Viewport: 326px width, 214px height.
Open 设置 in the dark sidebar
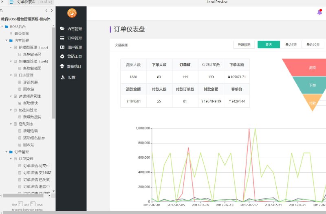(68, 77)
